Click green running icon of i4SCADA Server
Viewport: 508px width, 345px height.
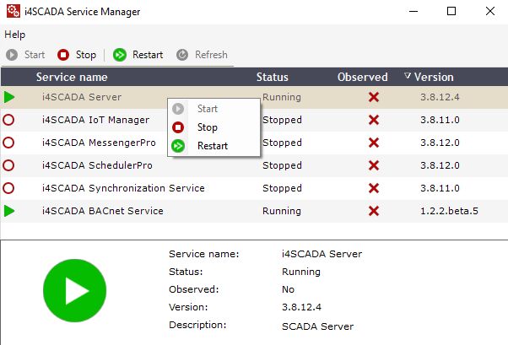(9, 97)
